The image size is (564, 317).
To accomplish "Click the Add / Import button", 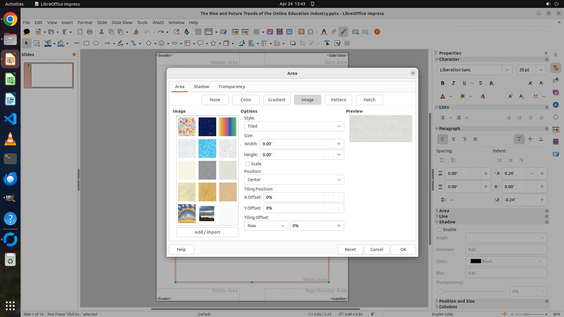I will pos(207,232).
